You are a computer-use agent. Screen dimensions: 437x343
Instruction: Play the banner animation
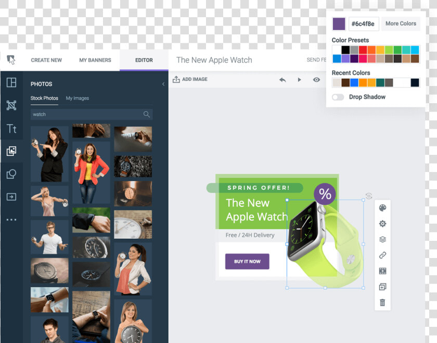[299, 80]
